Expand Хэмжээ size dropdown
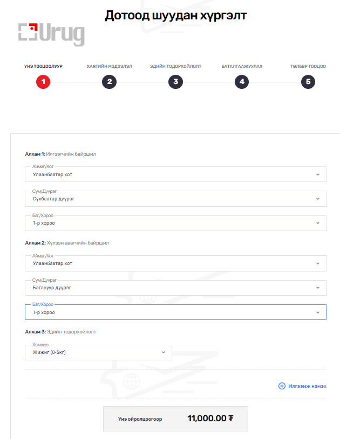The image size is (340, 439). point(98,352)
